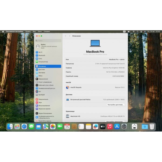Open the Окно menu

[40, 32]
